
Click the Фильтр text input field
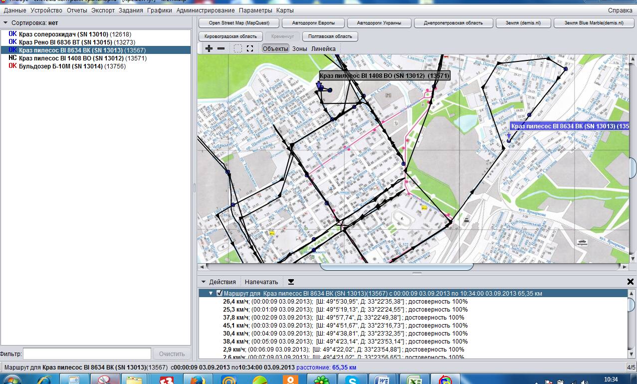point(87,354)
